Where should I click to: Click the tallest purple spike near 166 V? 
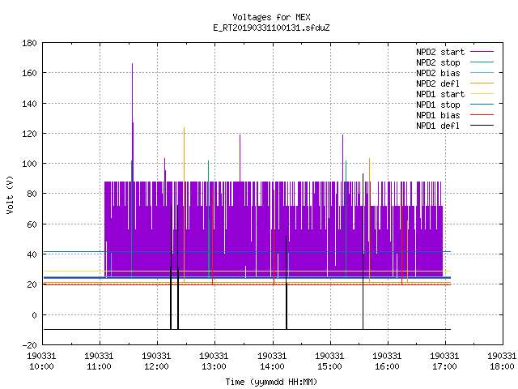(x=133, y=122)
